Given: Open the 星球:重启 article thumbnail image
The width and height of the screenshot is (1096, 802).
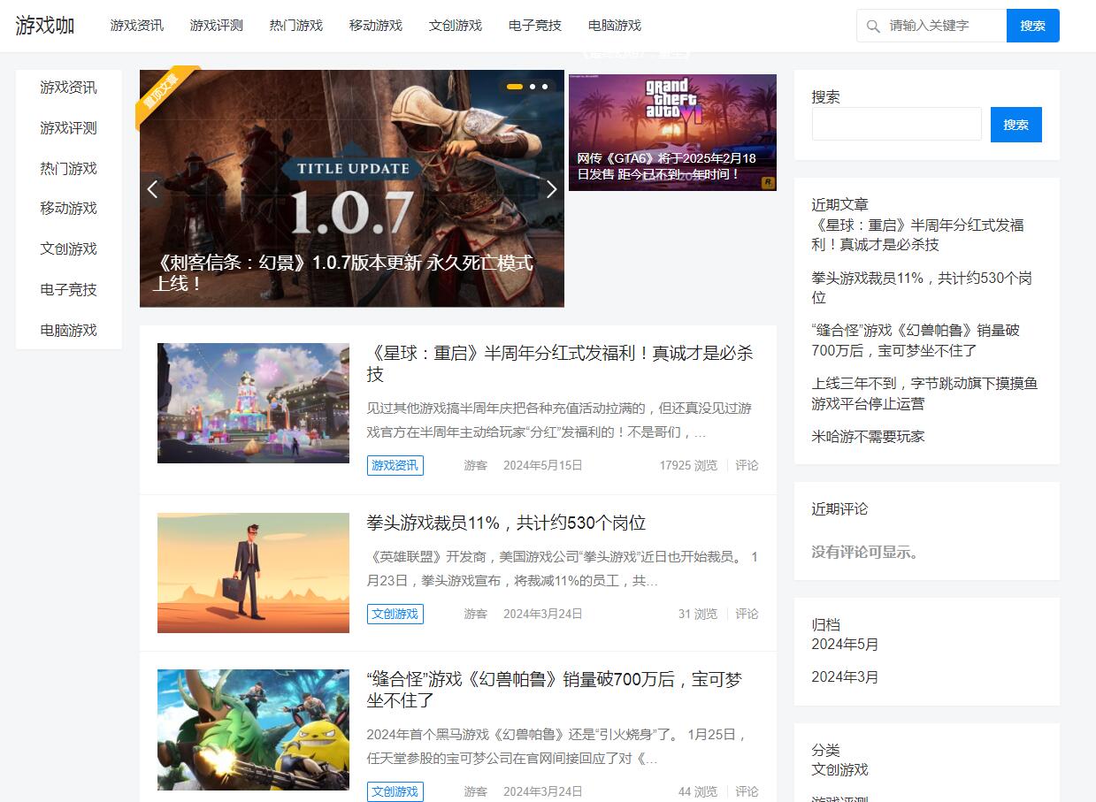Looking at the screenshot, I should pyautogui.click(x=253, y=403).
